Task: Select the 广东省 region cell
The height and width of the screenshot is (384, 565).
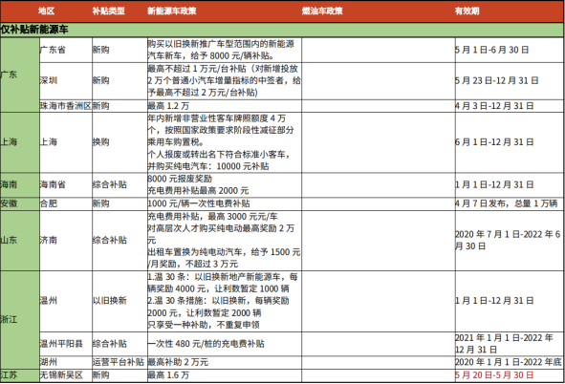Action: [x=66, y=50]
